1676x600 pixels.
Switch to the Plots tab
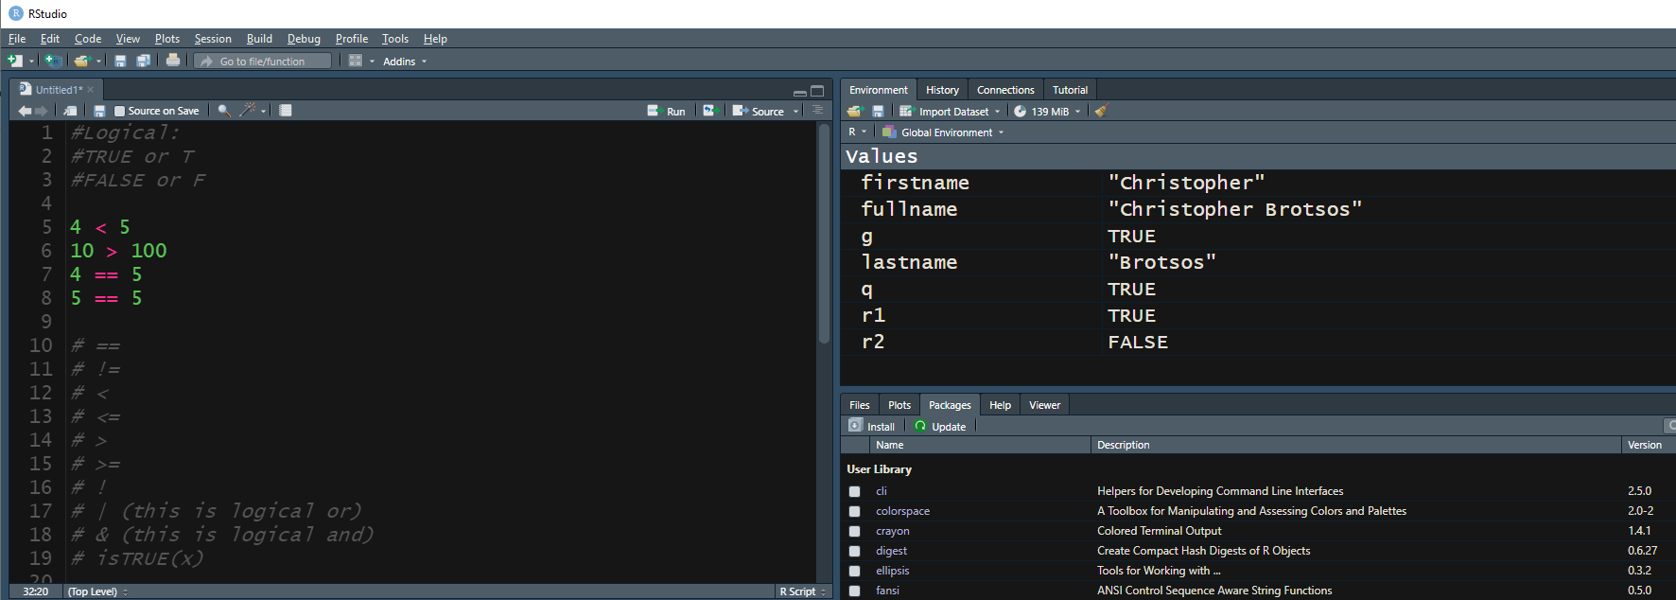tap(899, 405)
